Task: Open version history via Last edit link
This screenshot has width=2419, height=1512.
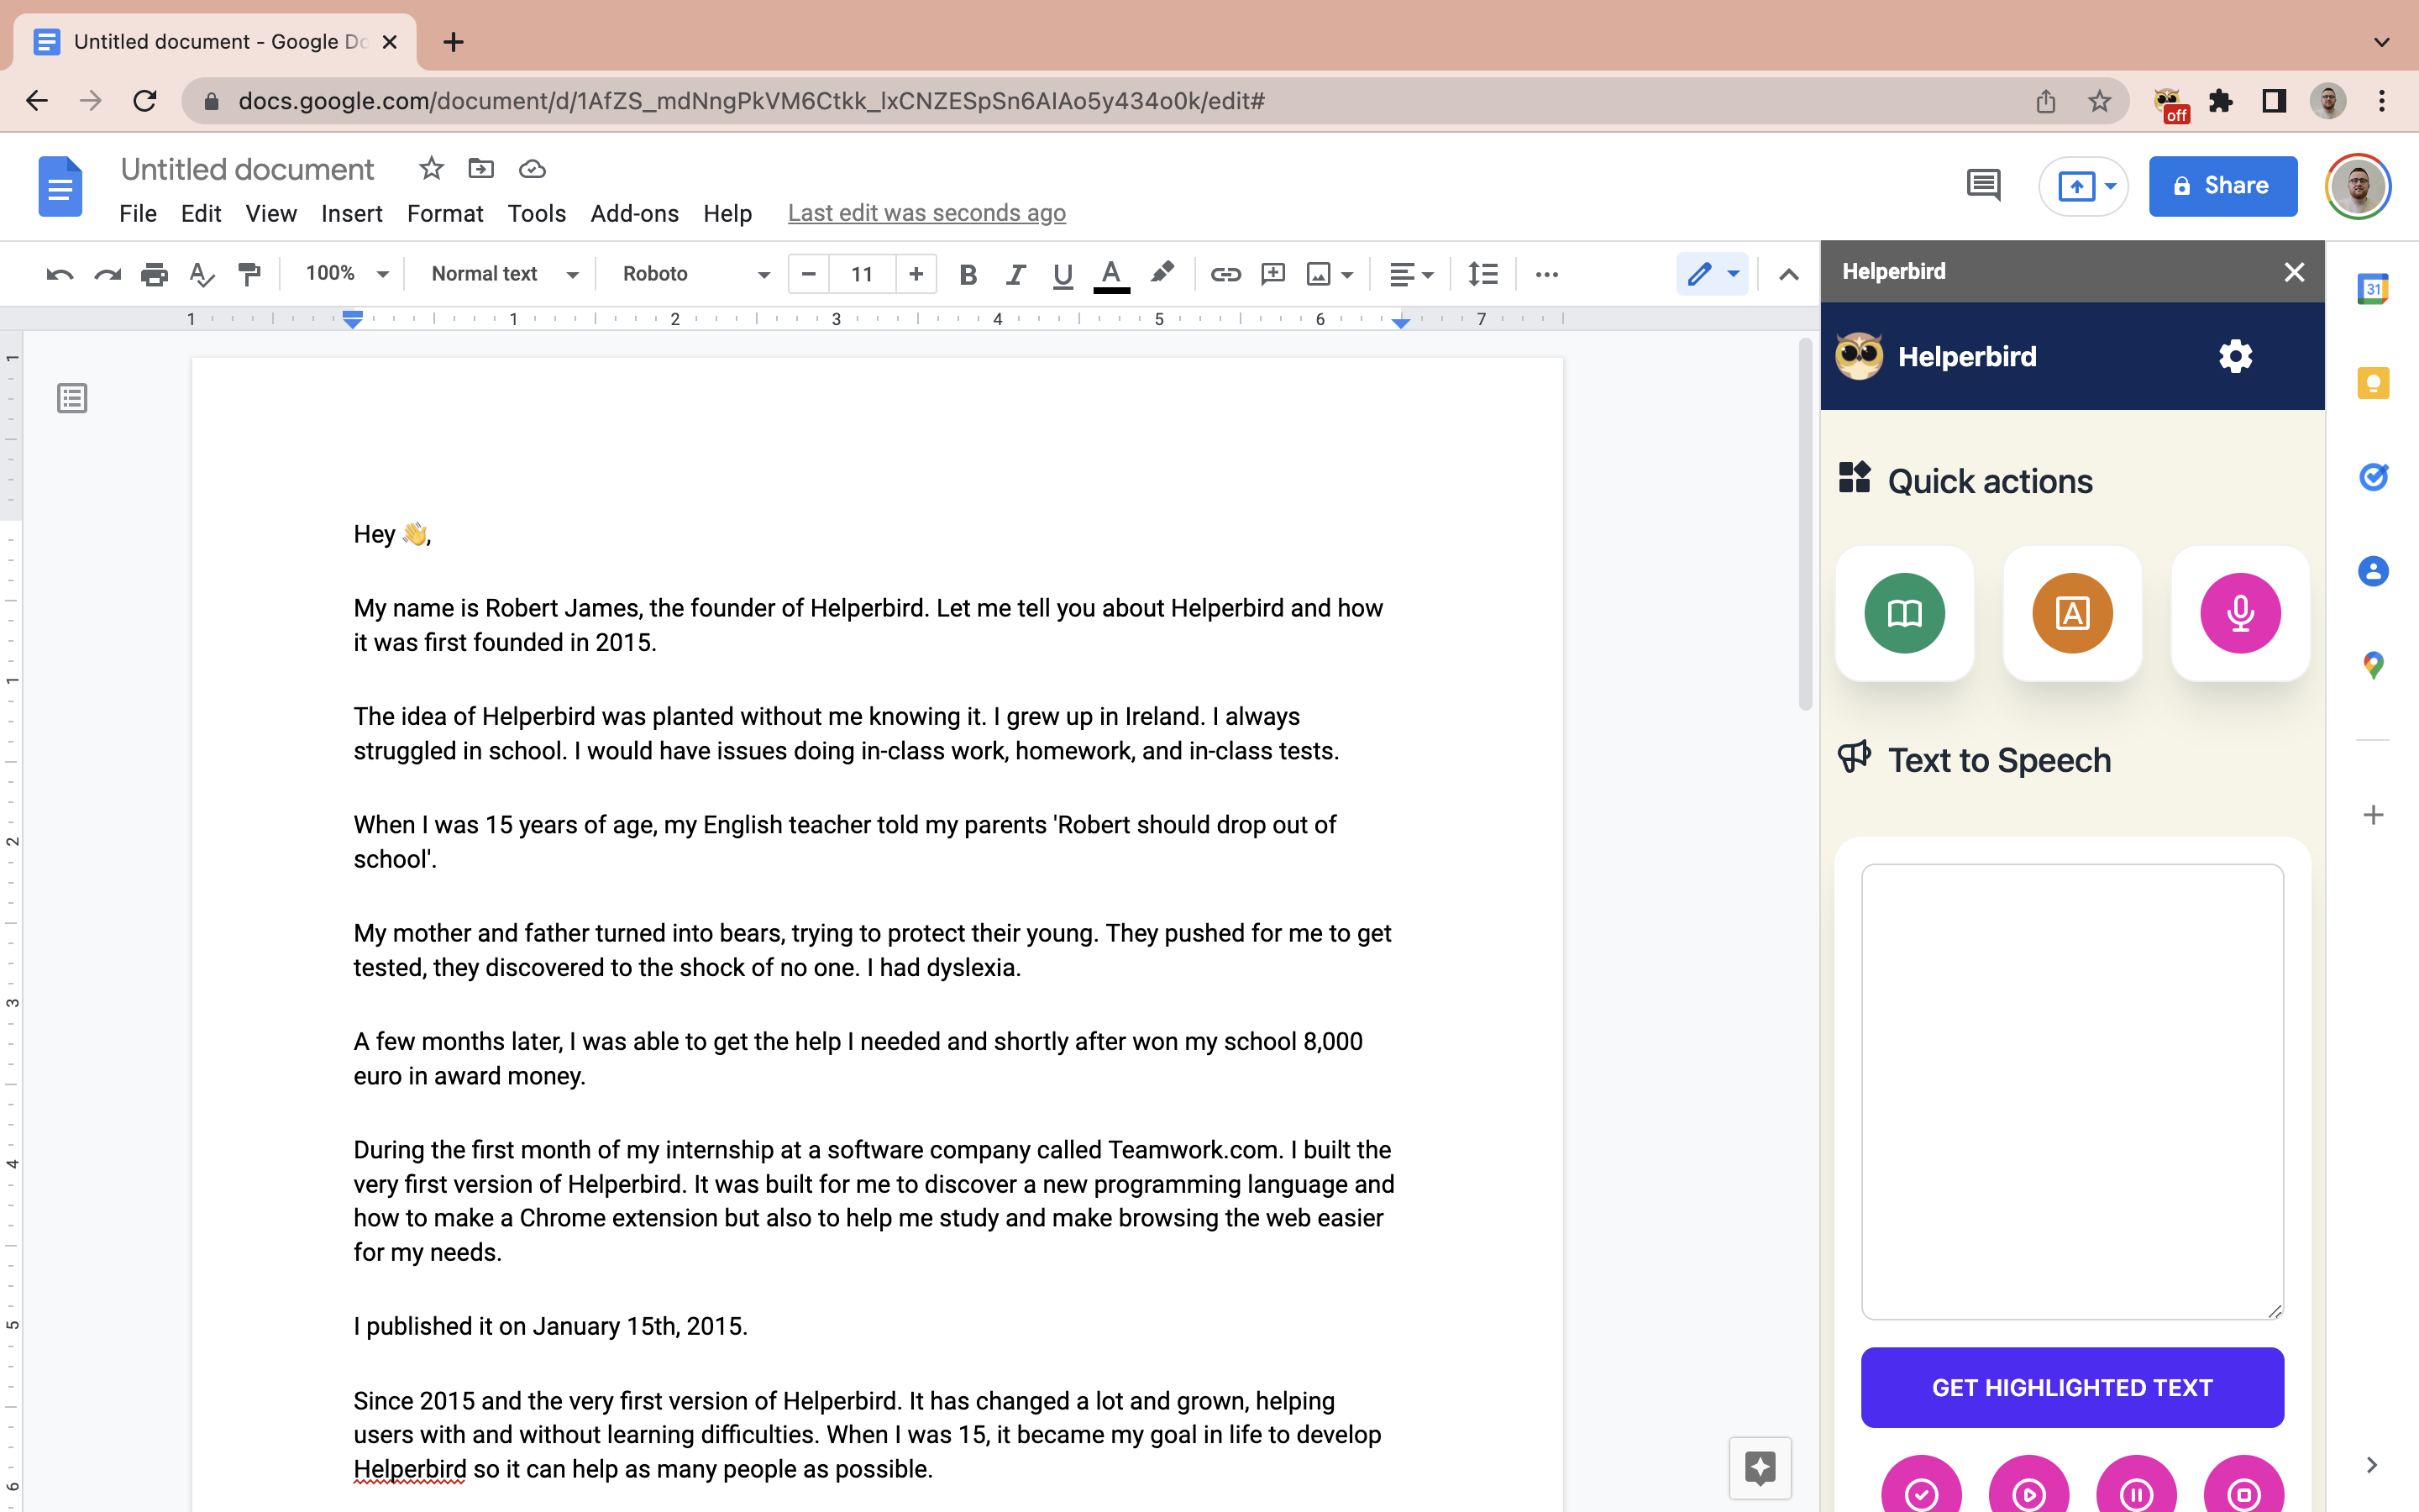Action: tap(926, 213)
